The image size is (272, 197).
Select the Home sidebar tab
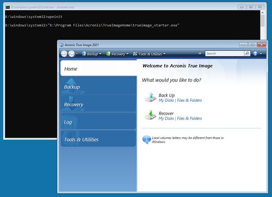coord(98,69)
